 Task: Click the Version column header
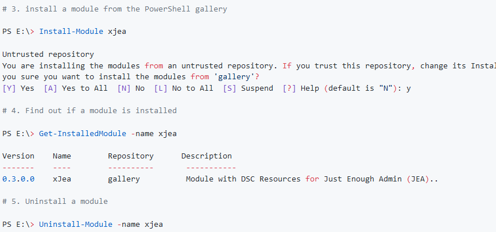click(18, 156)
